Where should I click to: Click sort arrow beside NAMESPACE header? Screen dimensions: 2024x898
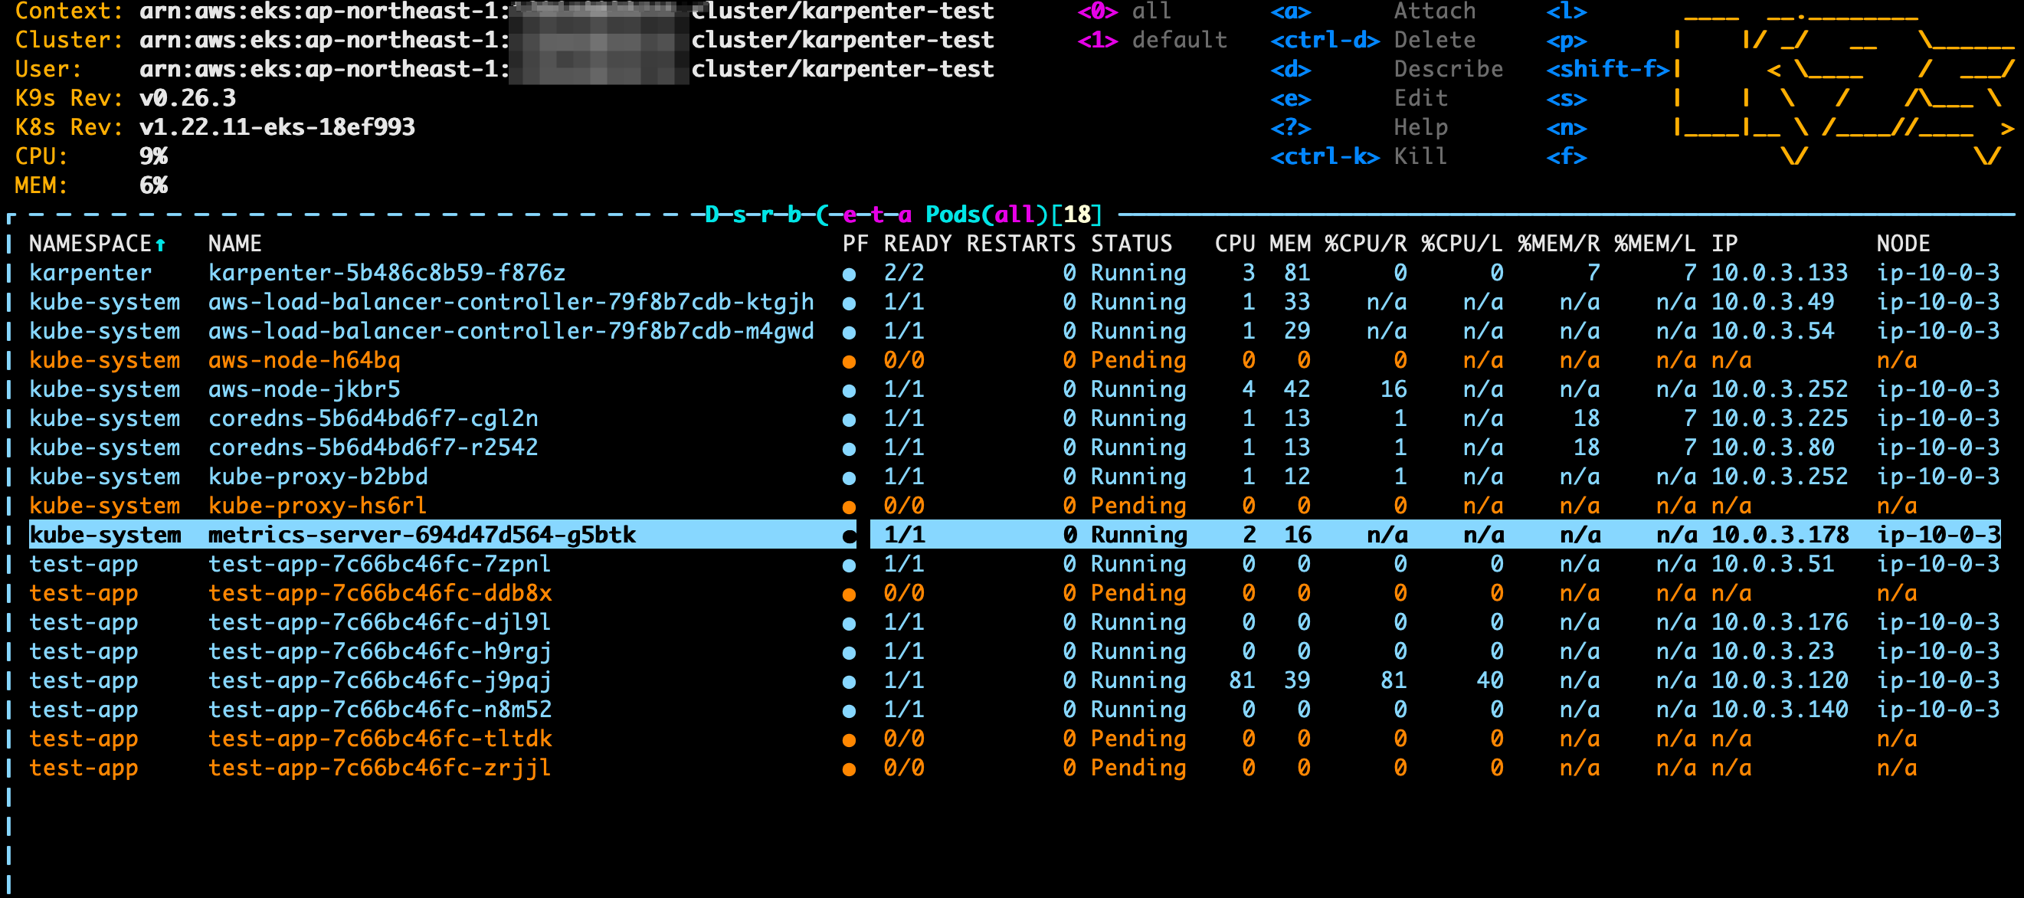(160, 244)
